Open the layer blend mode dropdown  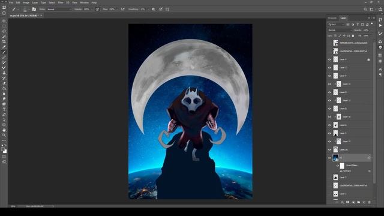pyautogui.click(x=340, y=30)
